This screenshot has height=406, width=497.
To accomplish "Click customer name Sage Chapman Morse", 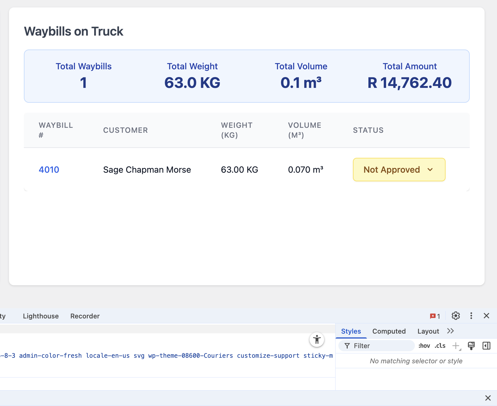I will [147, 170].
